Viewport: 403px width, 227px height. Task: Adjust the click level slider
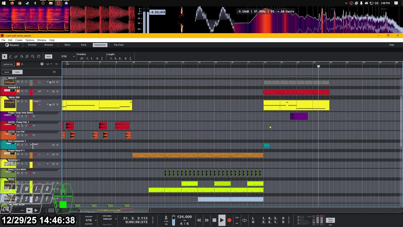tap(173, 220)
